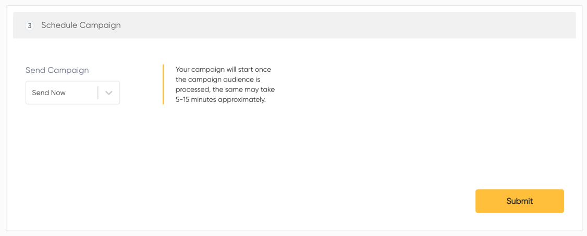Click the down chevron in Send Campaign dropdown
Image resolution: width=587 pixels, height=236 pixels.
[x=108, y=93]
